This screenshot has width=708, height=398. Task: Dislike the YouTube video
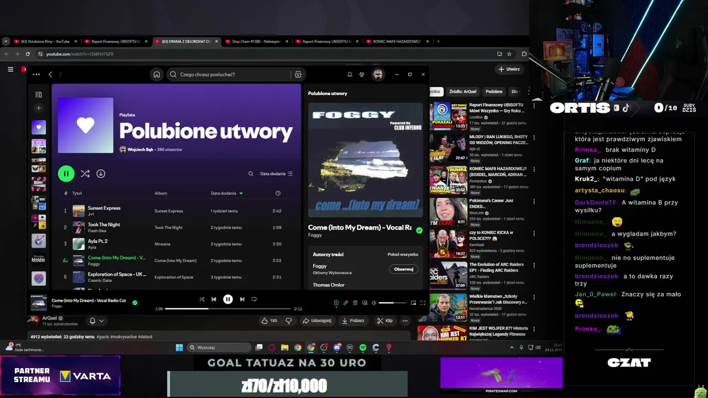click(x=289, y=321)
